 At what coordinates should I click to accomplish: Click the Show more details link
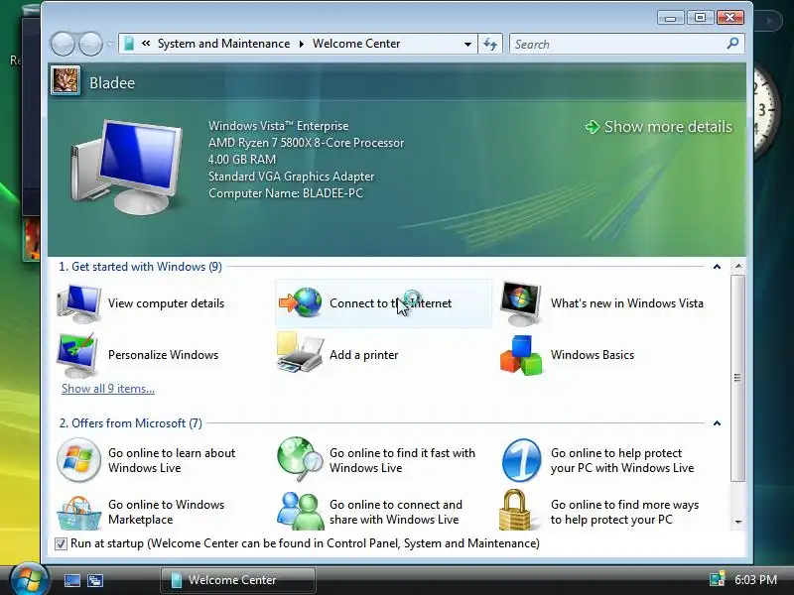click(x=668, y=127)
